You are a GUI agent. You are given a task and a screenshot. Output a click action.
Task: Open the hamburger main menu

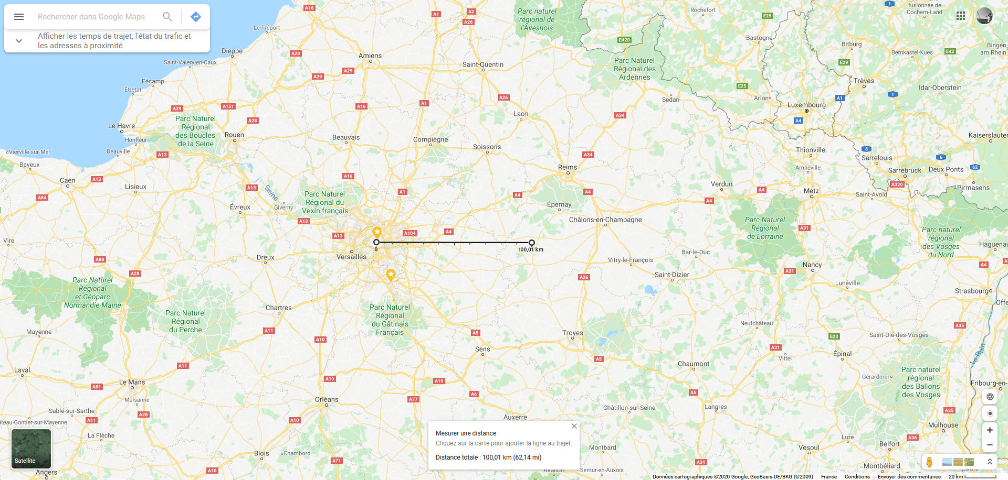coord(19,17)
